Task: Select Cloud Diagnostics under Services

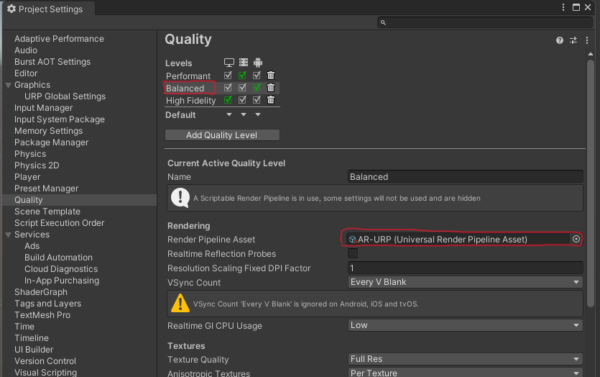Action: [61, 268]
